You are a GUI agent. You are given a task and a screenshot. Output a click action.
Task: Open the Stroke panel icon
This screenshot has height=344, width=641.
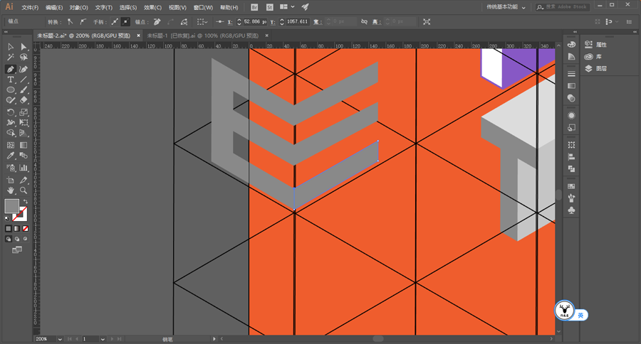(x=571, y=74)
